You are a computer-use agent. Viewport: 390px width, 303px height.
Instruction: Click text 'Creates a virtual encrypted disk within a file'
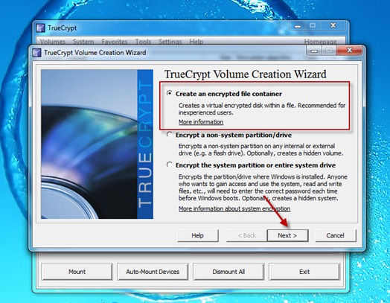point(237,105)
